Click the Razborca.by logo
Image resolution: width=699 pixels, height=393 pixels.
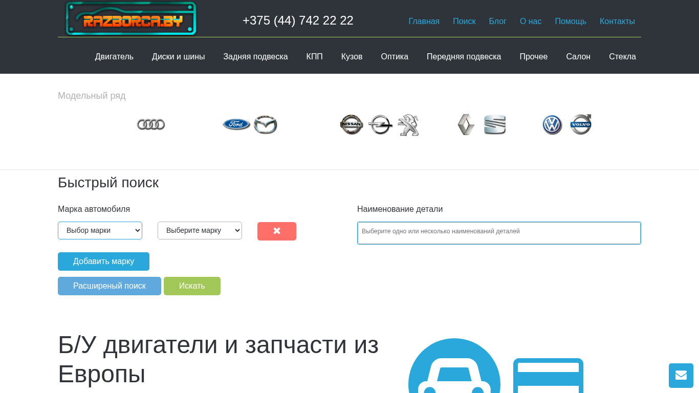tap(131, 18)
